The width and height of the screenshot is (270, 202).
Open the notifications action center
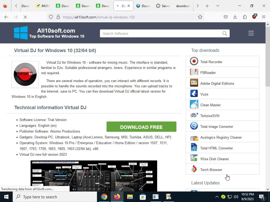pyautogui.click(x=262, y=197)
